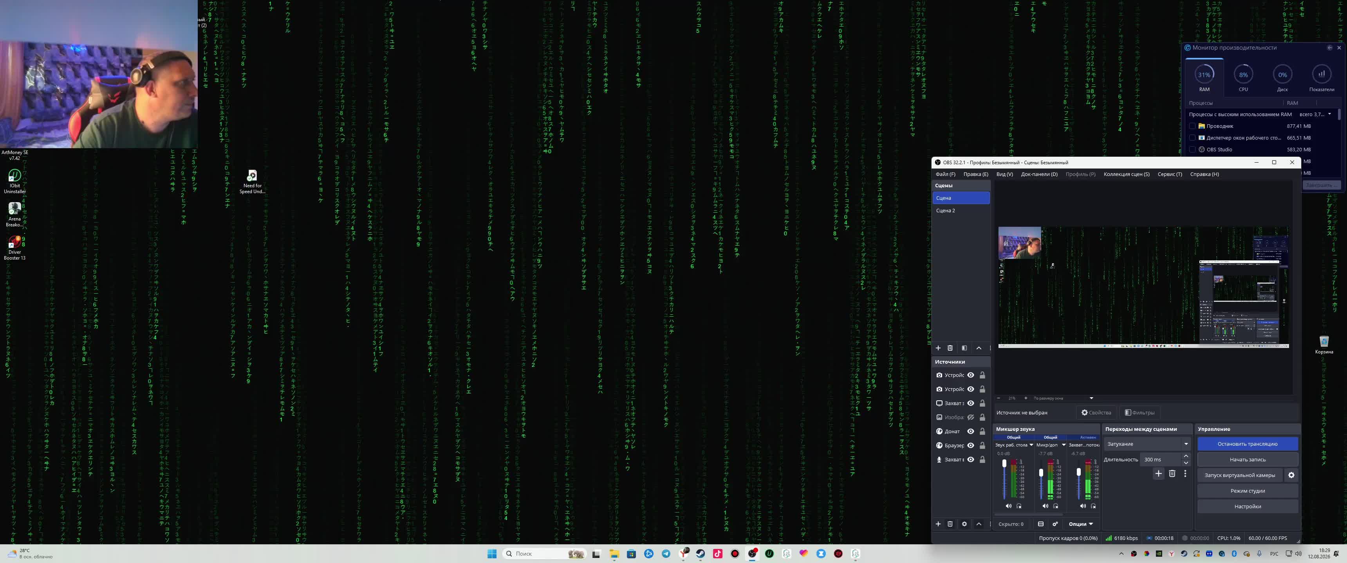
Task: Open the Затухание transition dropdown
Action: pos(1147,444)
